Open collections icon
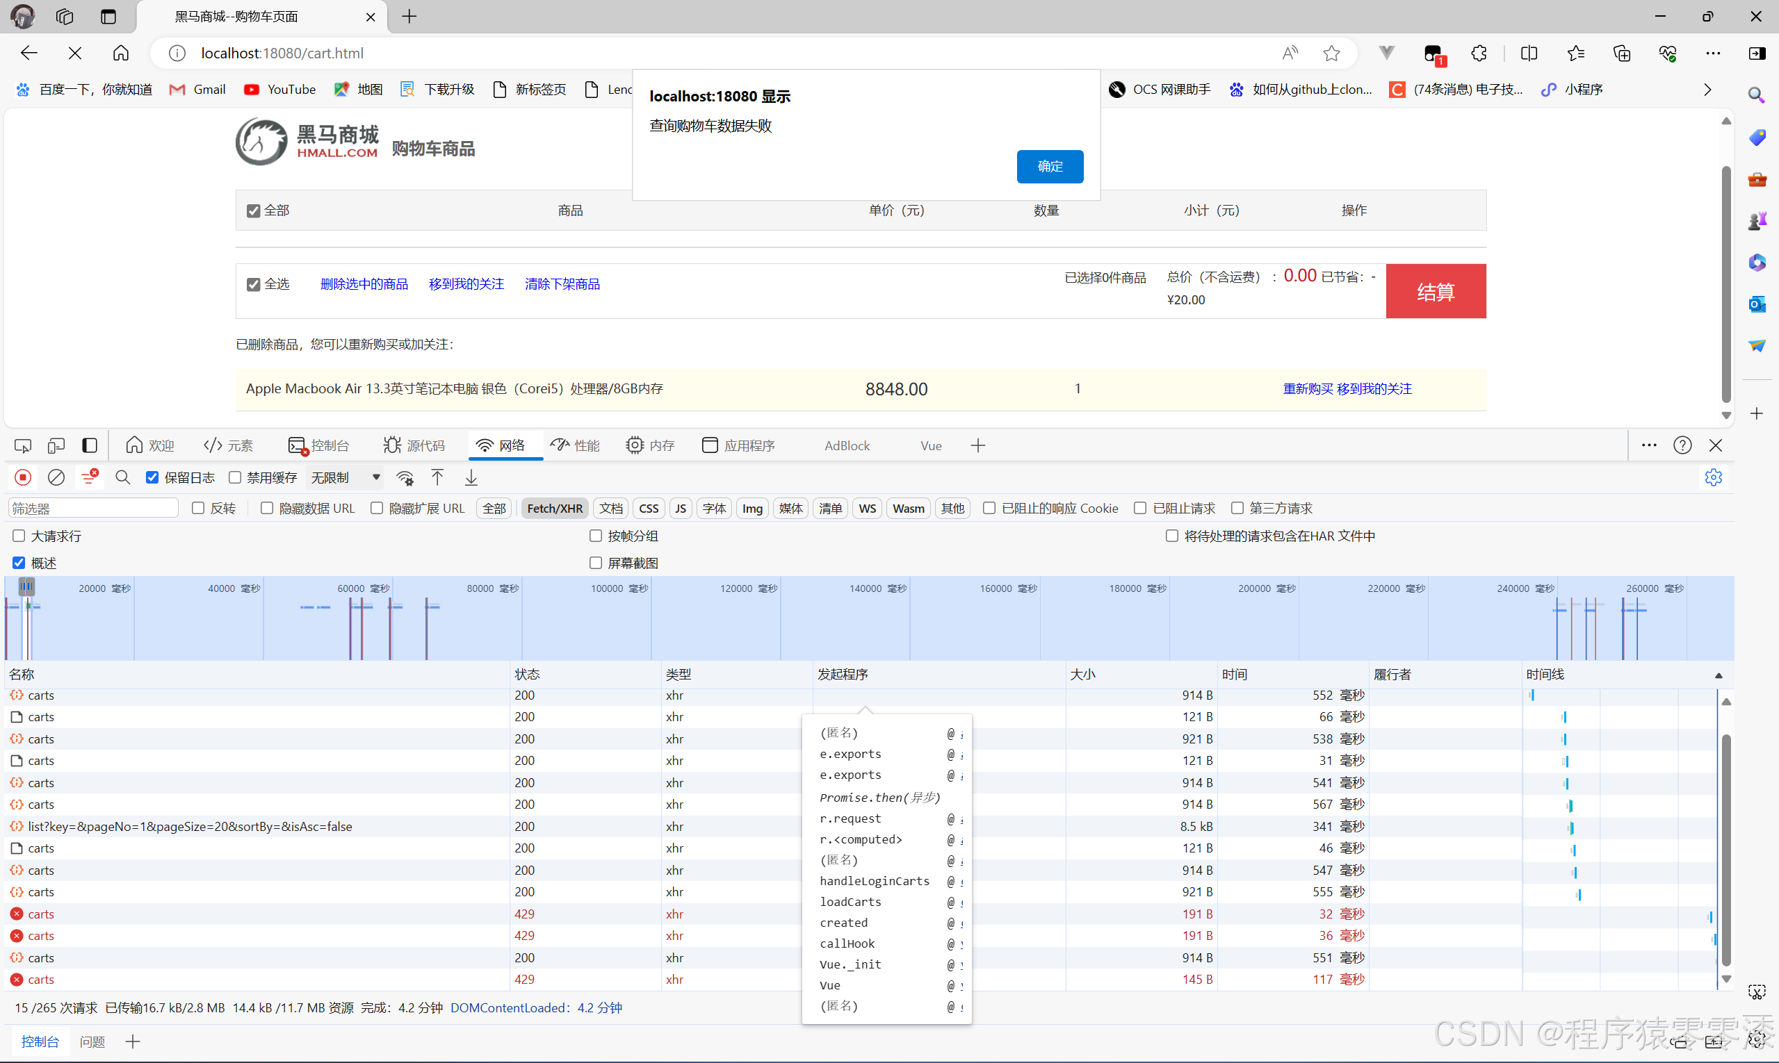This screenshot has width=1779, height=1063. tap(1621, 53)
